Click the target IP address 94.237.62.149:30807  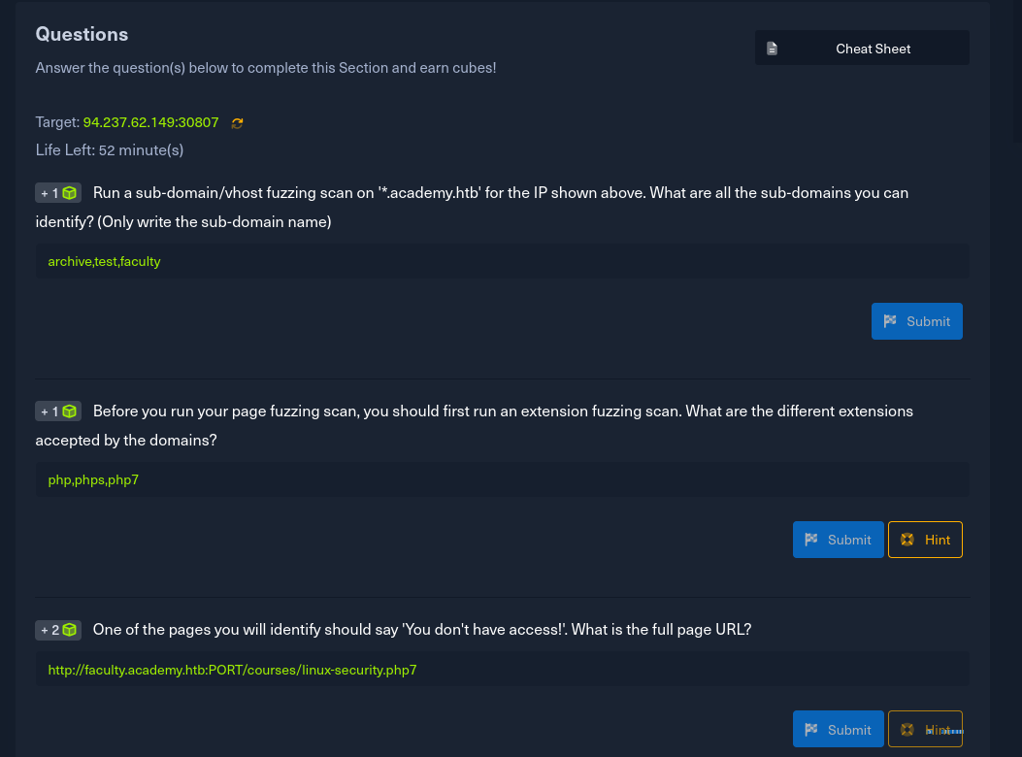[x=150, y=123]
